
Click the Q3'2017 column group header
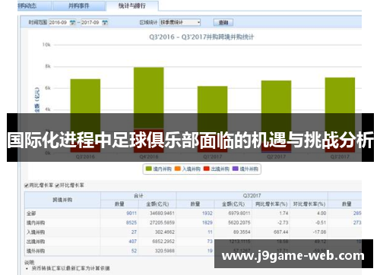(252, 196)
